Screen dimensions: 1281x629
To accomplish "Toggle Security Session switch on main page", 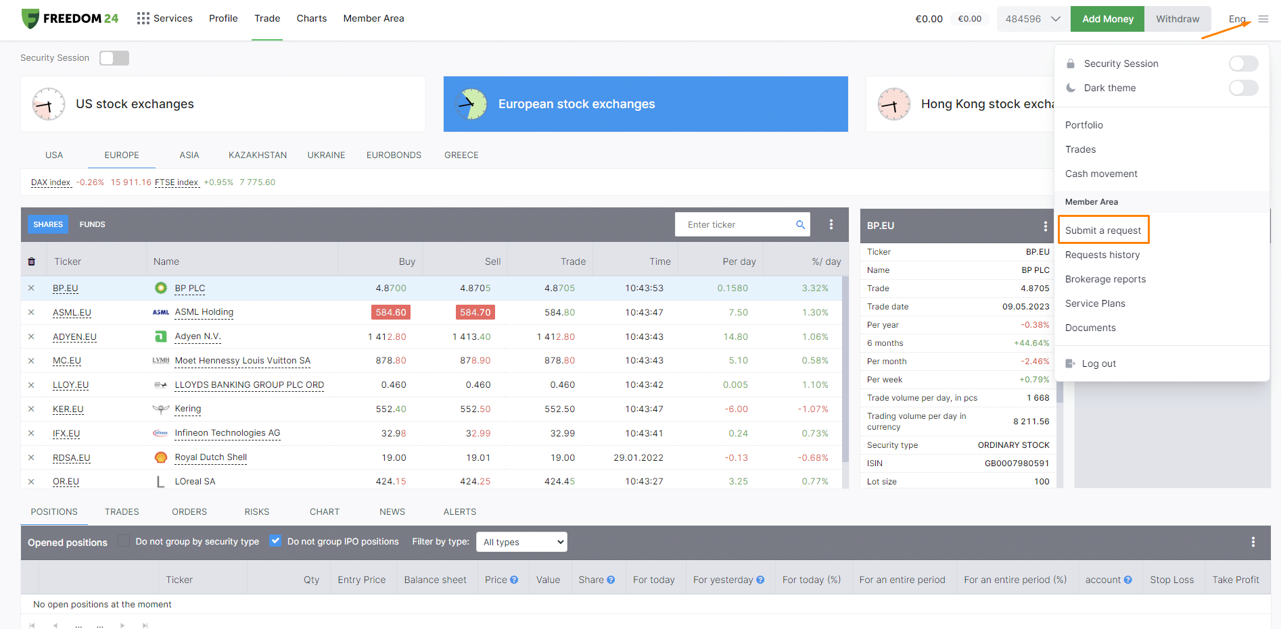I will click(114, 58).
